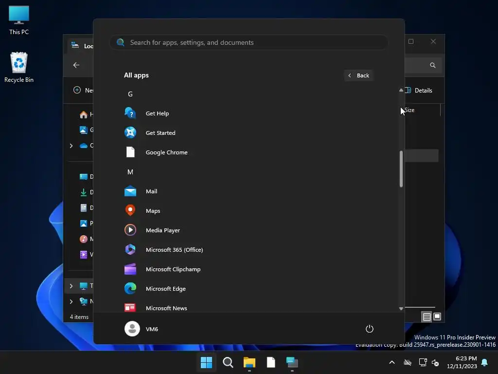Click Home icon in Explorer sidebar
Image resolution: width=498 pixels, height=374 pixels.
pos(84,114)
